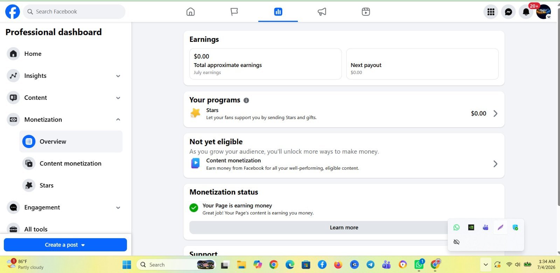Image resolution: width=560 pixels, height=273 pixels.
Task: Expand the Insights section chevron
Action: coord(118,76)
